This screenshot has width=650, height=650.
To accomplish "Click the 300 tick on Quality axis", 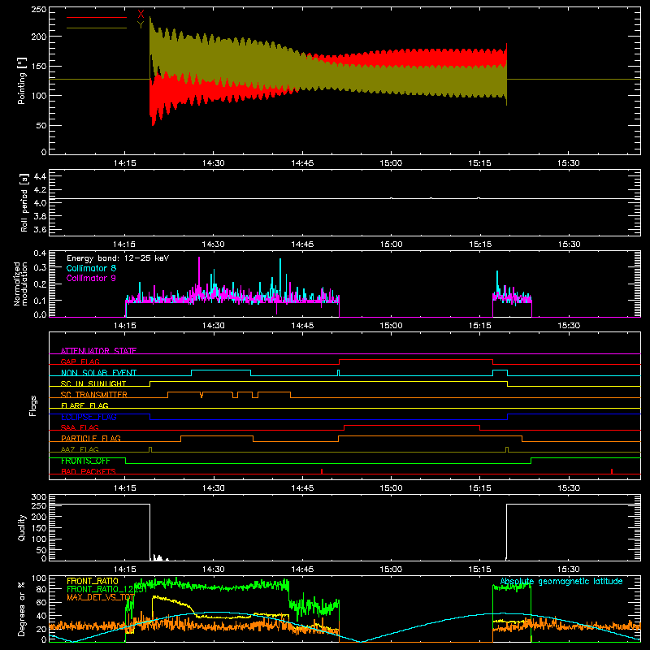I will [39, 497].
